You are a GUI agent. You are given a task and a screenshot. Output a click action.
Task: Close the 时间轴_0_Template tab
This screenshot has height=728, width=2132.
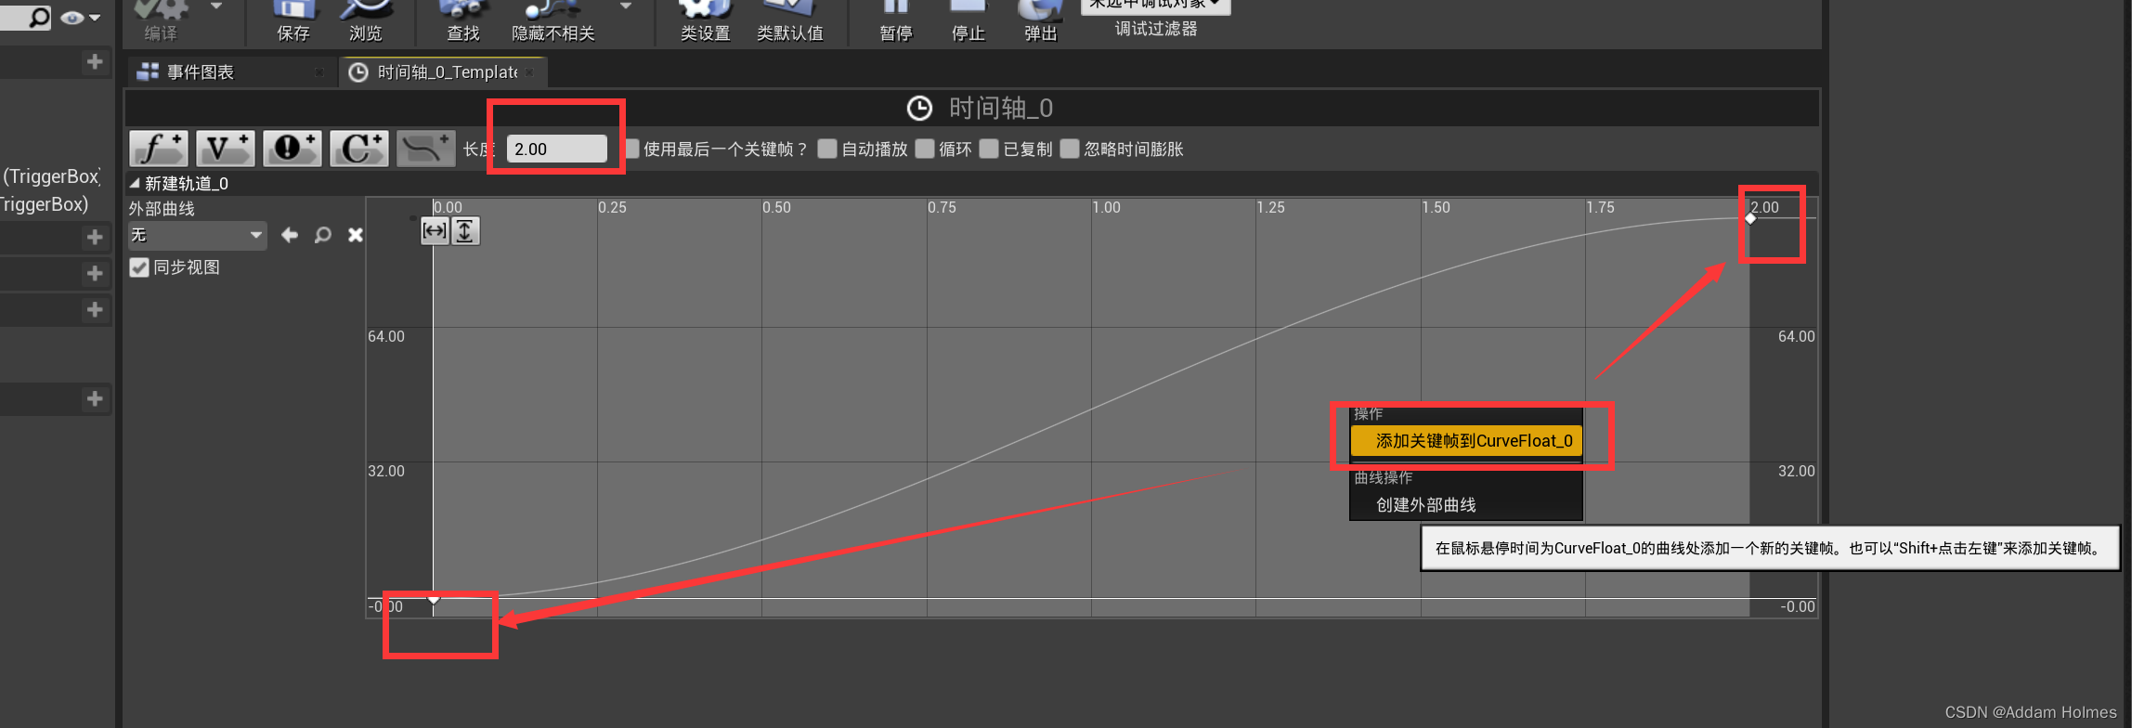[529, 72]
